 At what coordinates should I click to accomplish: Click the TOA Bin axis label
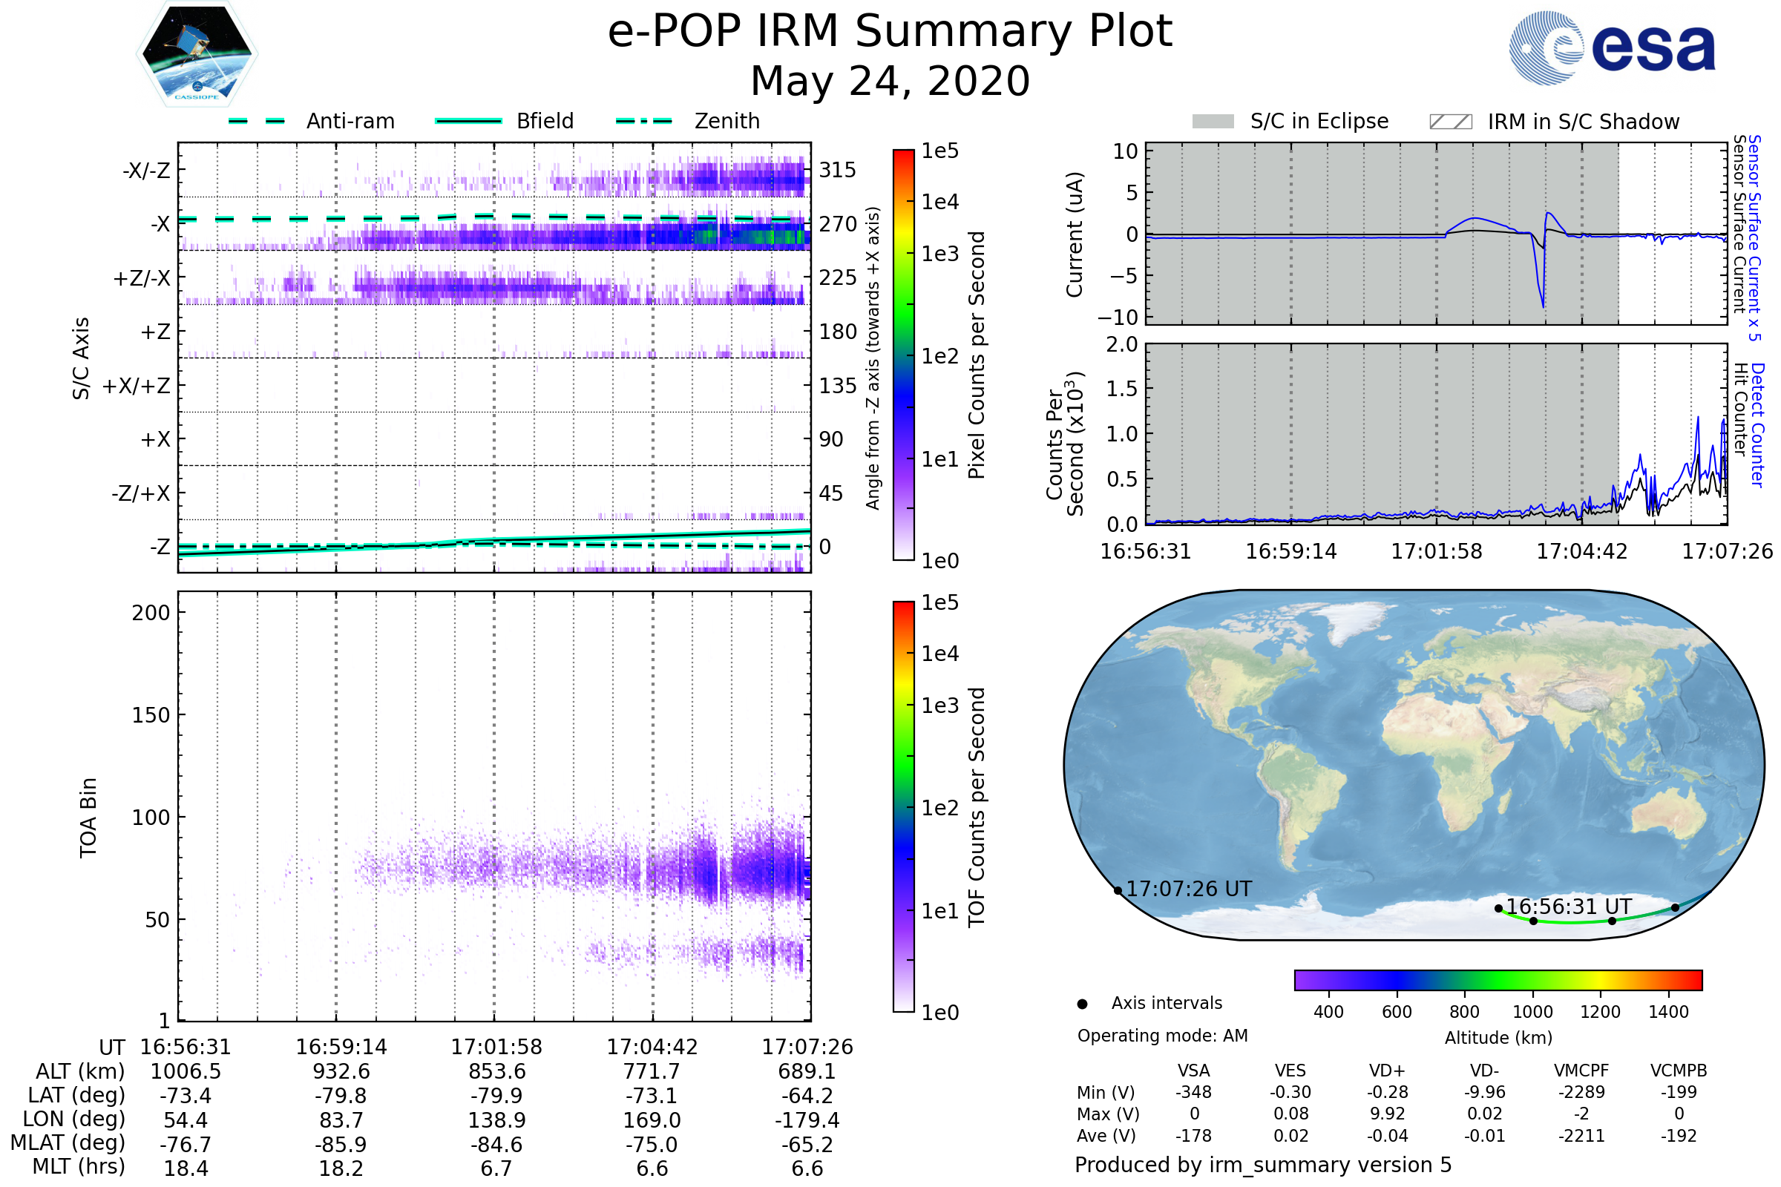[88, 817]
